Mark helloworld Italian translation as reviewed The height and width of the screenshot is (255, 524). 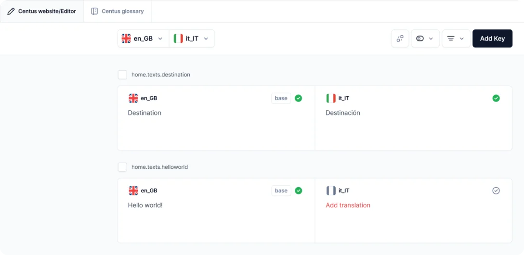point(496,191)
